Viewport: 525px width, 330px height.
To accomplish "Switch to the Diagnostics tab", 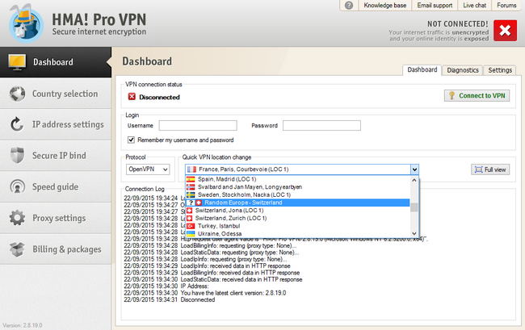I will [462, 70].
